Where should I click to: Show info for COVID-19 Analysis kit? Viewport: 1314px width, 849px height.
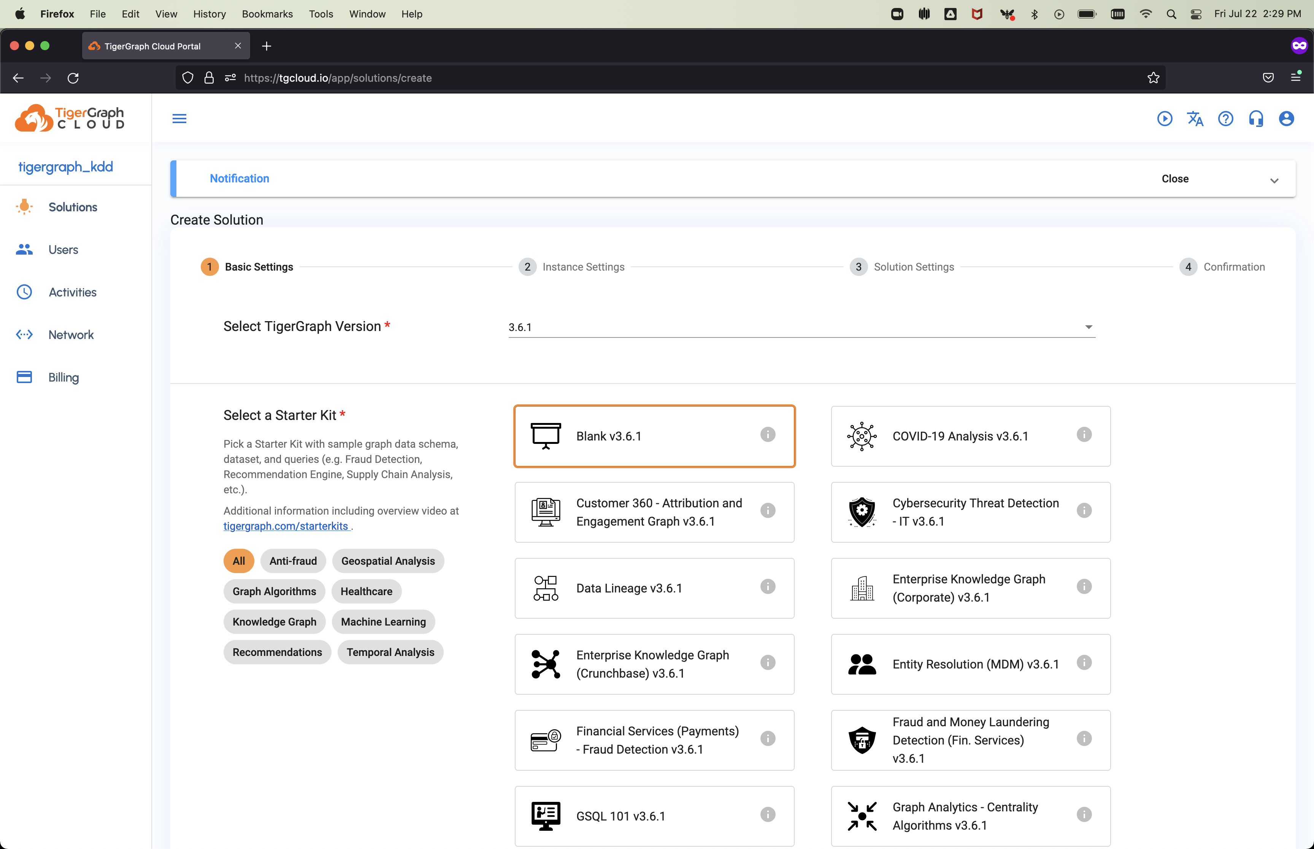point(1084,435)
